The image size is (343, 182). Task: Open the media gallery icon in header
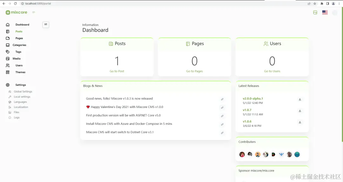click(x=315, y=12)
